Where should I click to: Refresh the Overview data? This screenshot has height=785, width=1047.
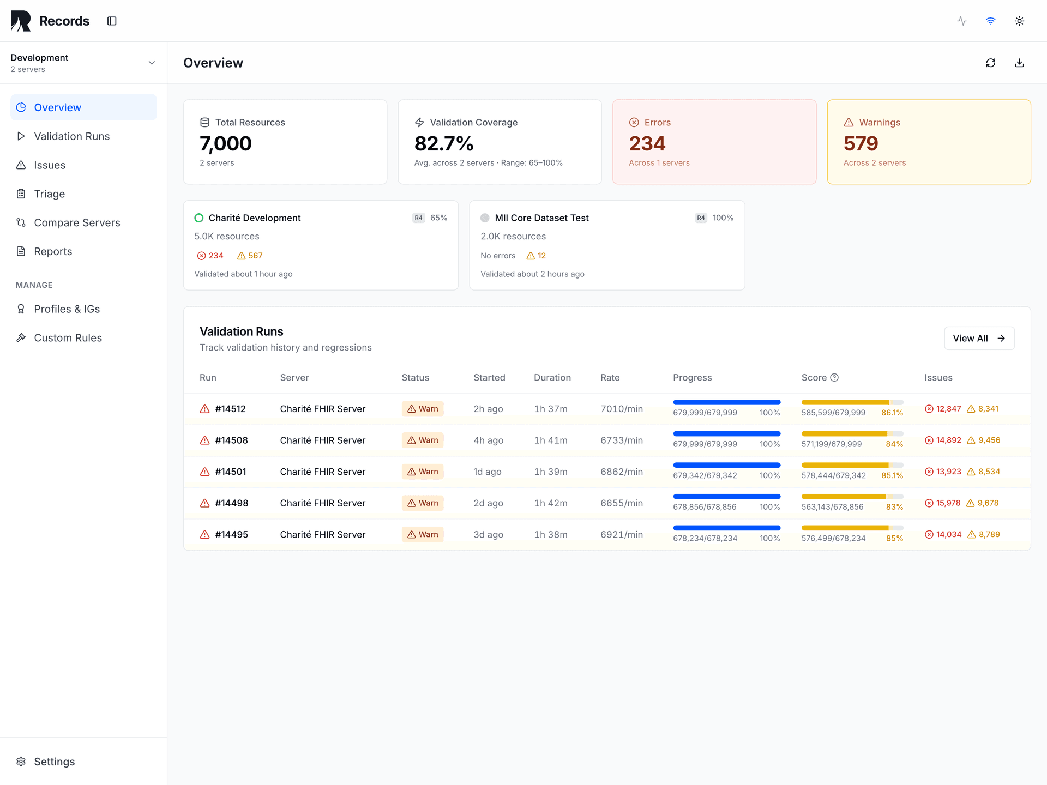[991, 63]
